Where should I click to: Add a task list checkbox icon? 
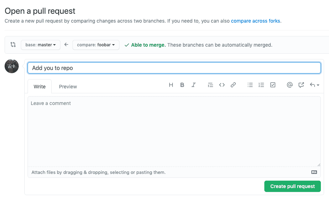(273, 85)
